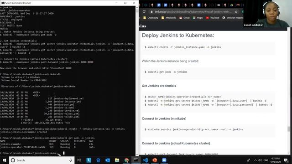Open the Mediawiki bookmark folder
The image size is (292, 164).
[x=169, y=18]
